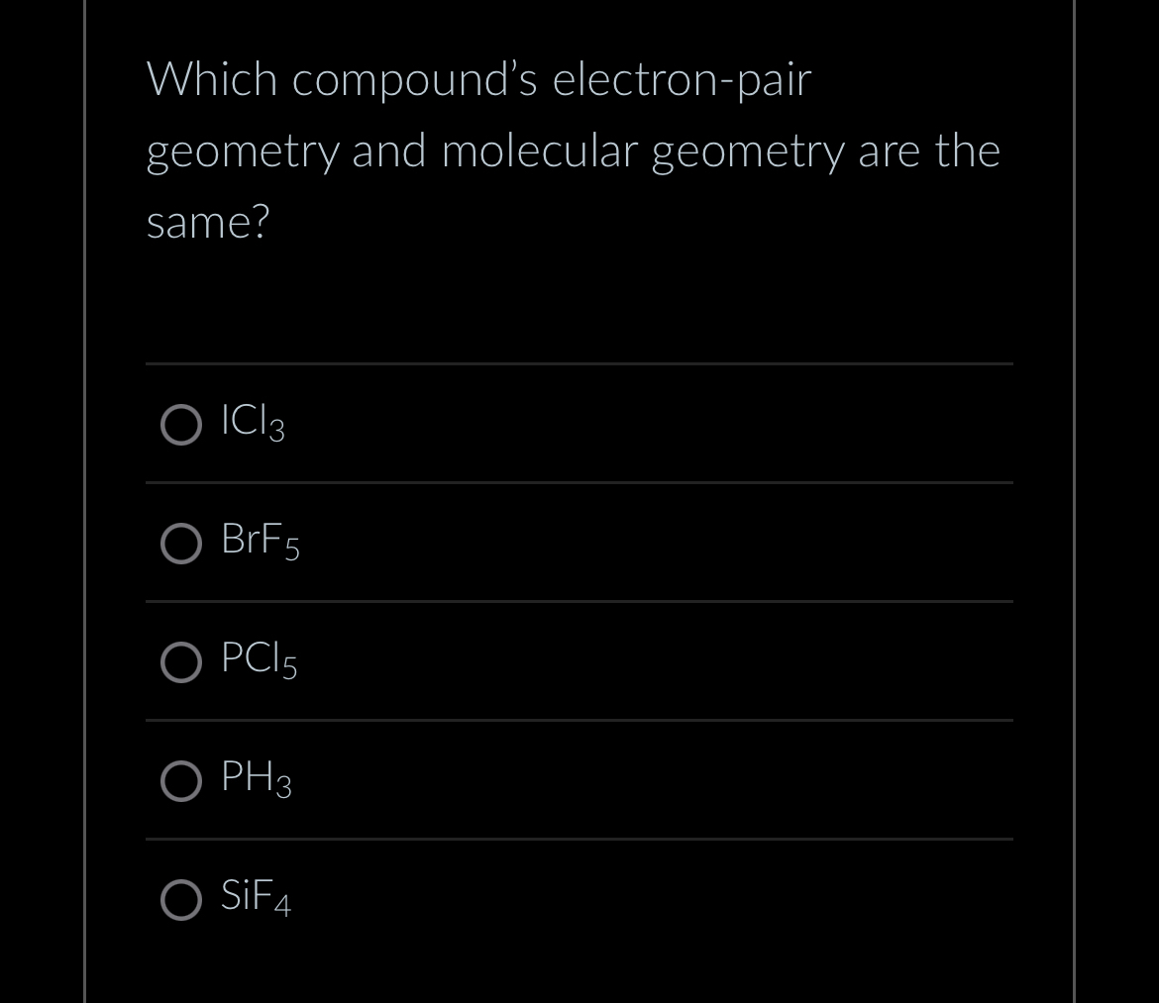Click the SiF4 answer label
Image resolution: width=1159 pixels, height=1003 pixels.
coord(255,897)
